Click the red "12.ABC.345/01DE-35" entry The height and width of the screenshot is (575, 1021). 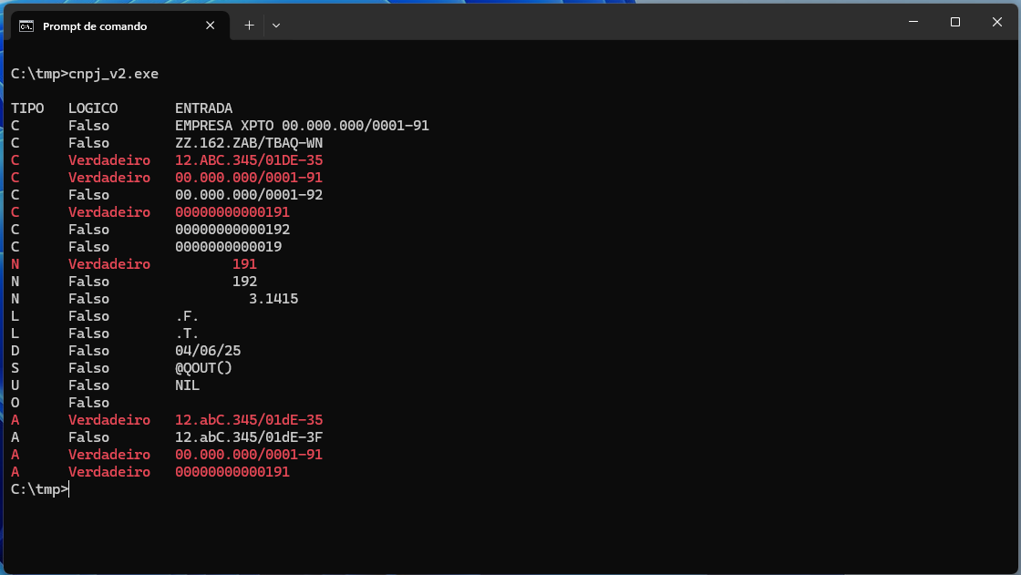[x=249, y=160]
